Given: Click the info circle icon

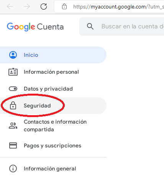Looking at the screenshot, I should (13, 169).
